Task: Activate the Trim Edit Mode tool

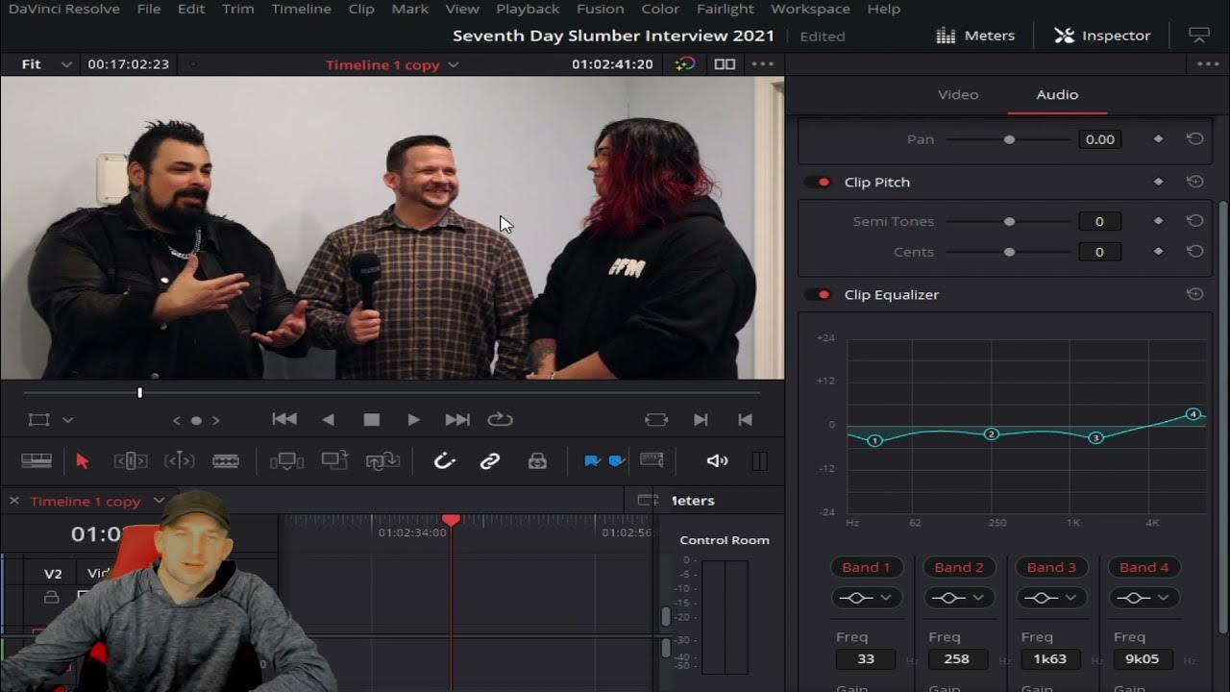Action: [131, 461]
